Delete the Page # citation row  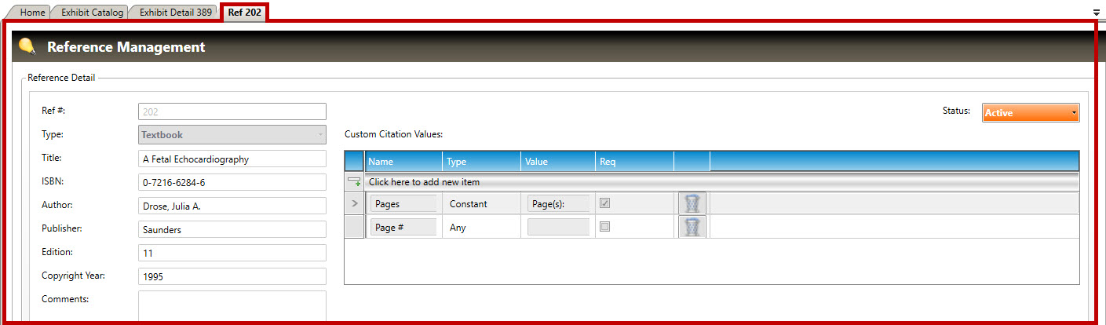(x=692, y=228)
